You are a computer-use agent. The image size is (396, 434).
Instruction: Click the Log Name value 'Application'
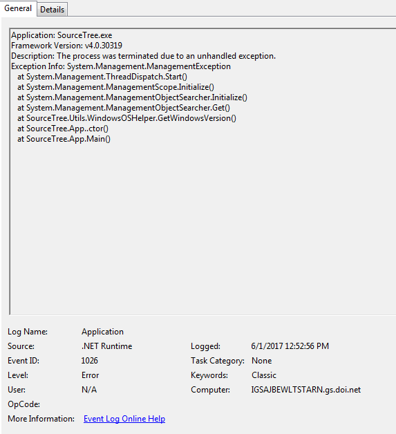(x=102, y=332)
